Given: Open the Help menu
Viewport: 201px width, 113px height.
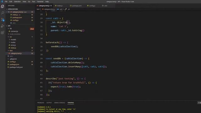Looking at the screenshot, I should [x=47, y=2].
